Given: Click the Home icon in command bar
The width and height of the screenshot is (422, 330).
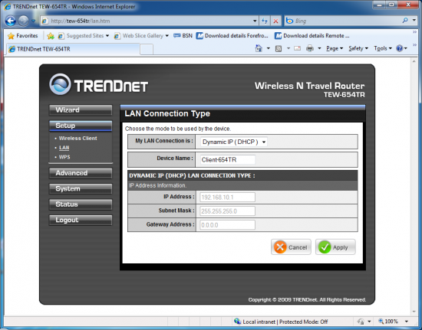Looking at the screenshot, I should [x=259, y=48].
